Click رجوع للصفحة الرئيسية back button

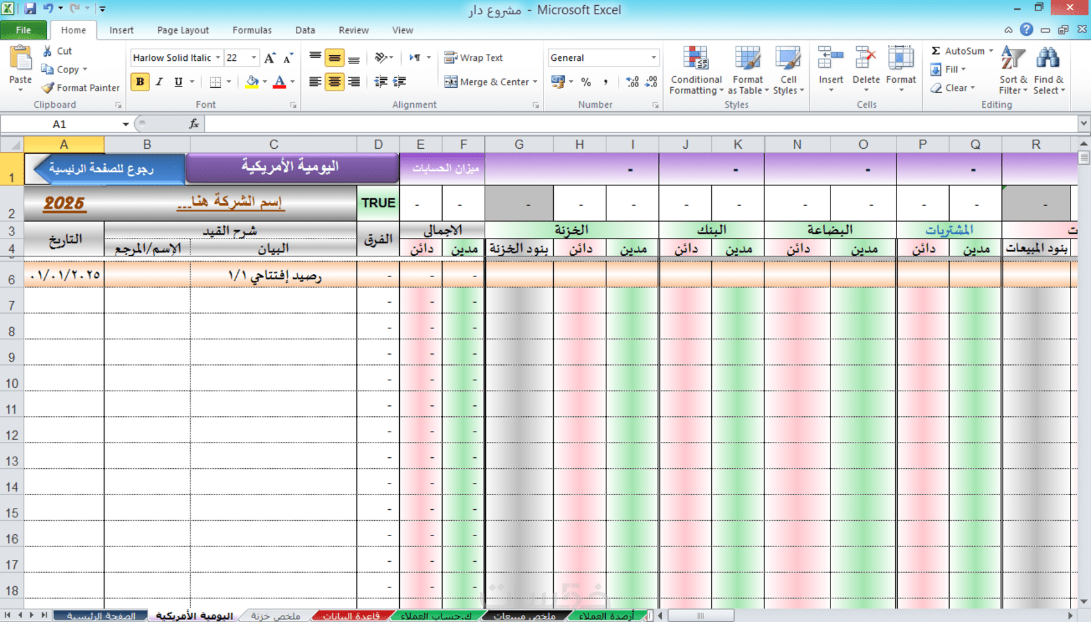coord(109,169)
